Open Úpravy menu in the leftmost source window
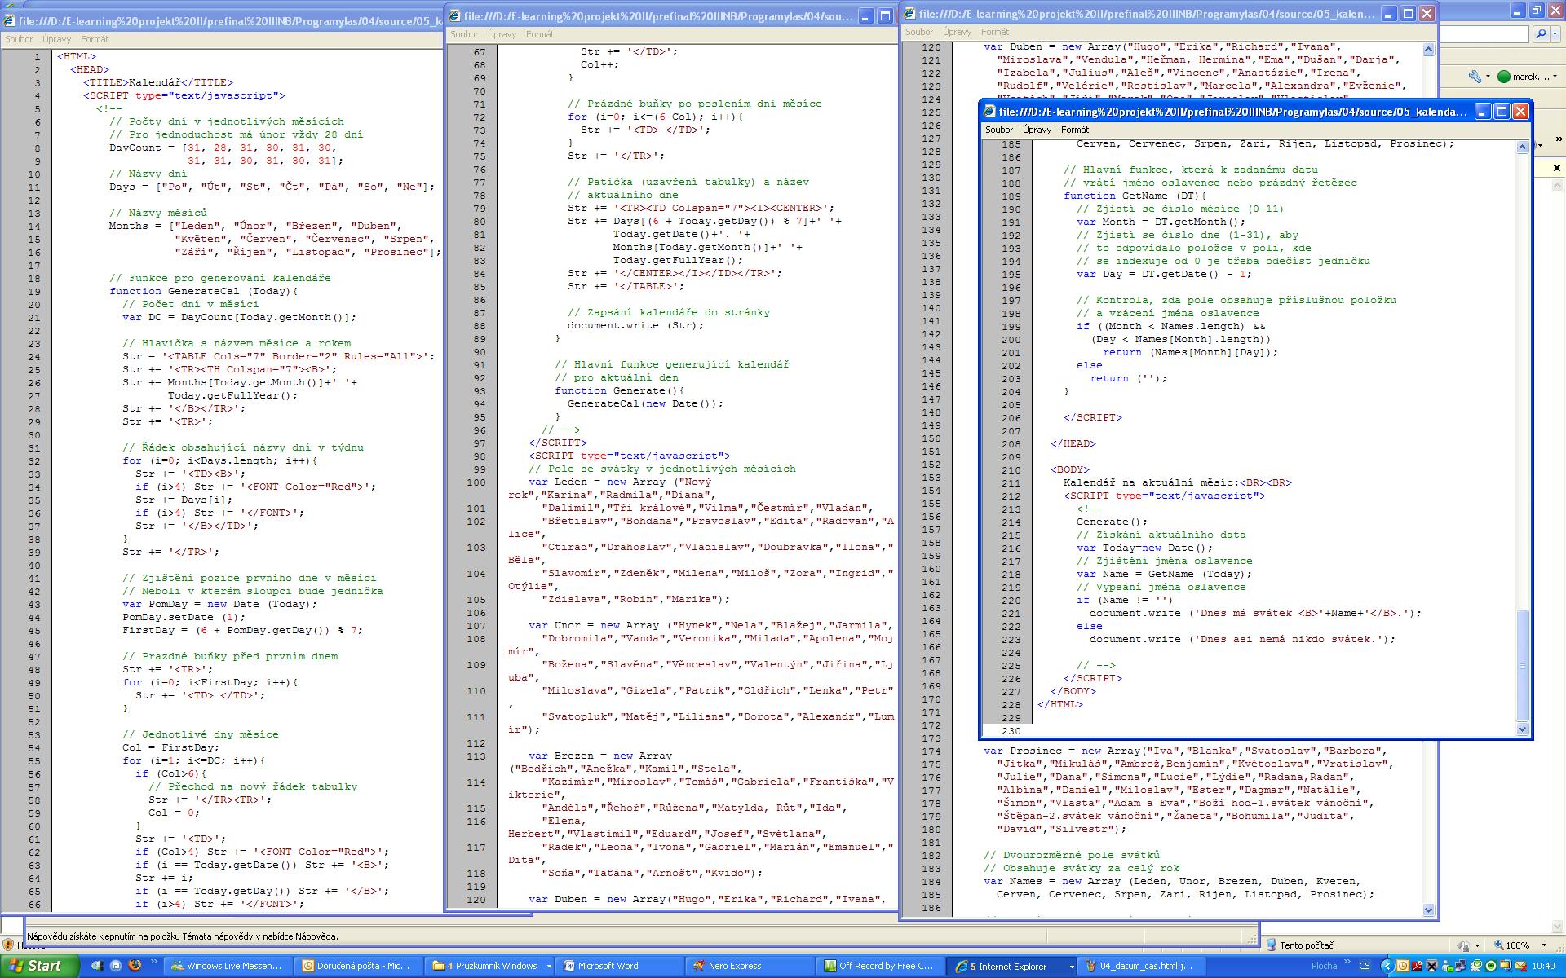The width and height of the screenshot is (1566, 978). [x=57, y=39]
